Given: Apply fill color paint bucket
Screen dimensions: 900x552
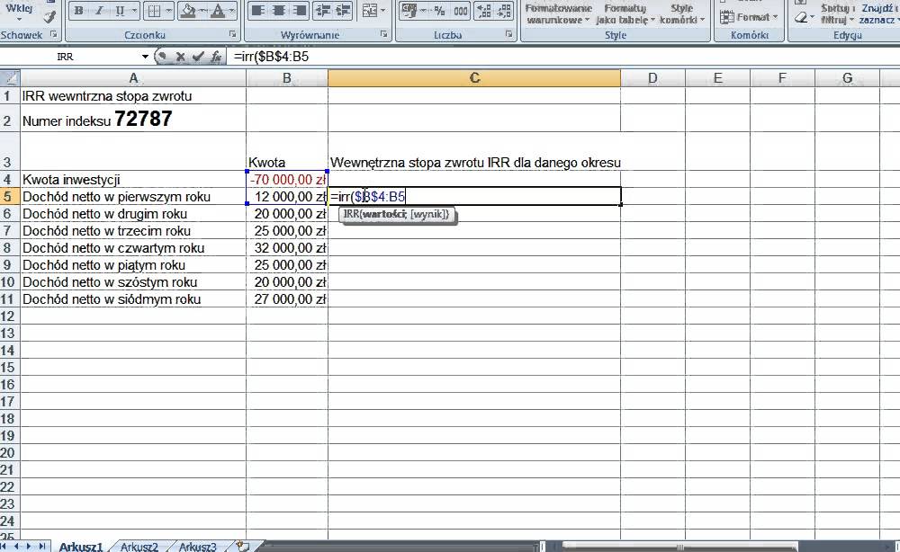Looking at the screenshot, I should [188, 11].
